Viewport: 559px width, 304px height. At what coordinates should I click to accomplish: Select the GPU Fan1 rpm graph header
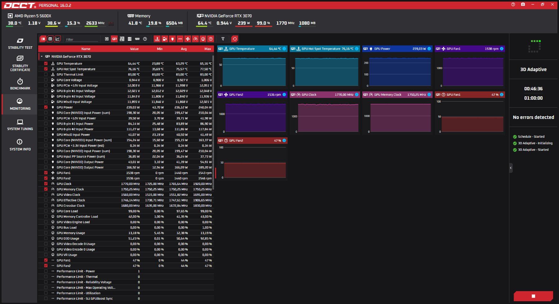pos(470,49)
